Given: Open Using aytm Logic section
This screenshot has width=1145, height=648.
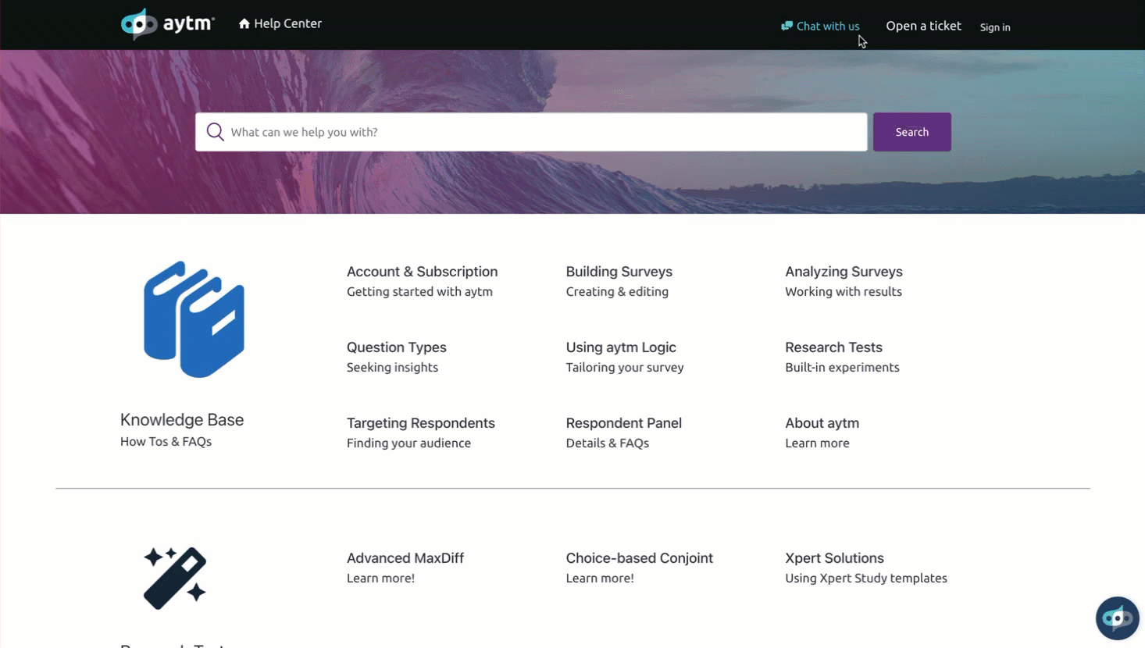Looking at the screenshot, I should 620,347.
